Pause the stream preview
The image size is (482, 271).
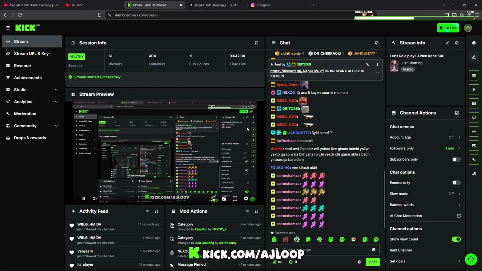pyautogui.click(x=84, y=198)
